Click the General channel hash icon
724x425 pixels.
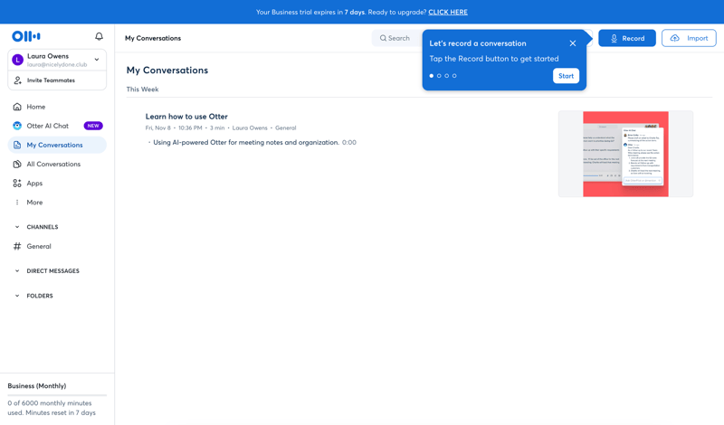click(17, 246)
